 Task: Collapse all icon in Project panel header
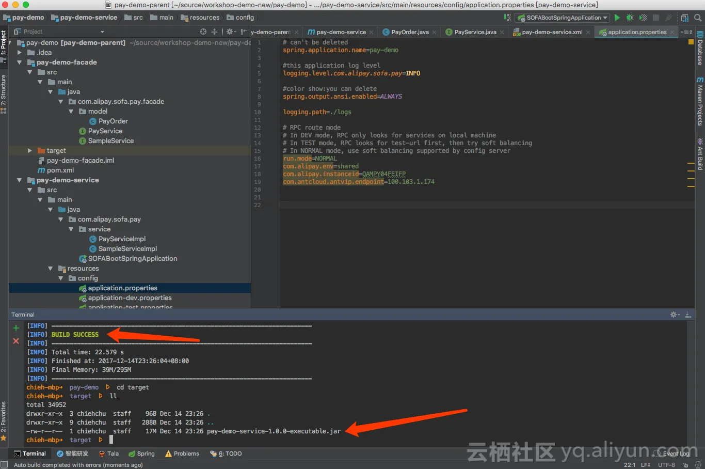pyautogui.click(x=214, y=32)
